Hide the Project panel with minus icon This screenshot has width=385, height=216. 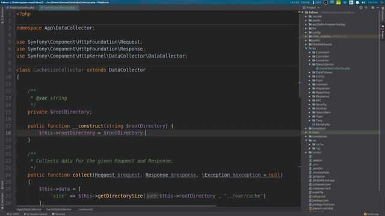[378, 8]
